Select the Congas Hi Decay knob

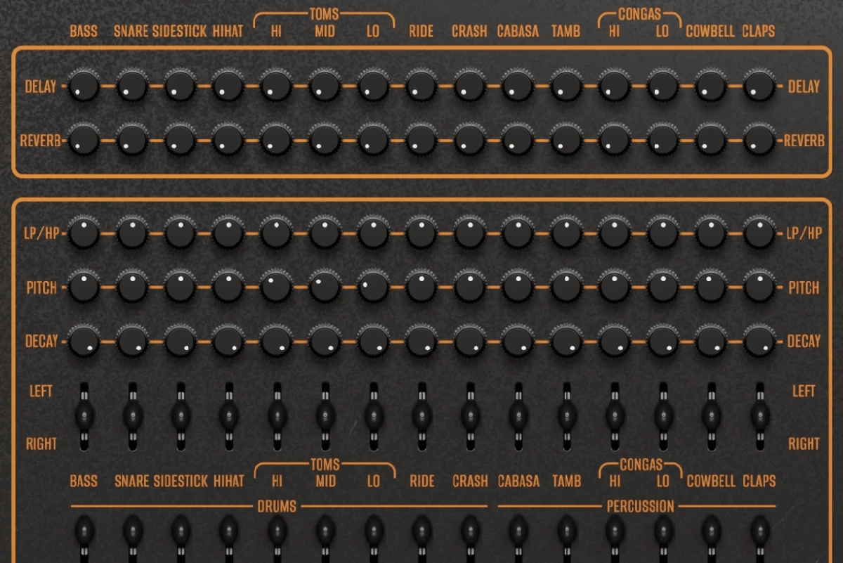614,341
